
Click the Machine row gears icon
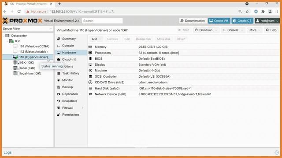pyautogui.click(x=90, y=70)
